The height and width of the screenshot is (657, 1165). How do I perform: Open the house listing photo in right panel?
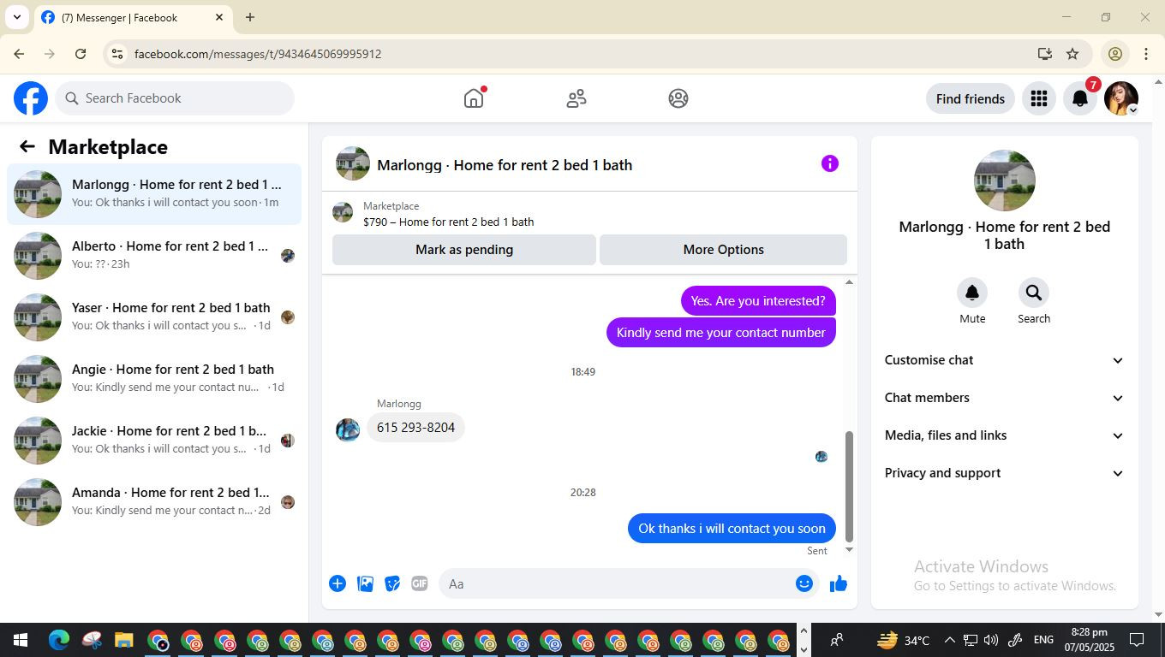pos(1005,181)
